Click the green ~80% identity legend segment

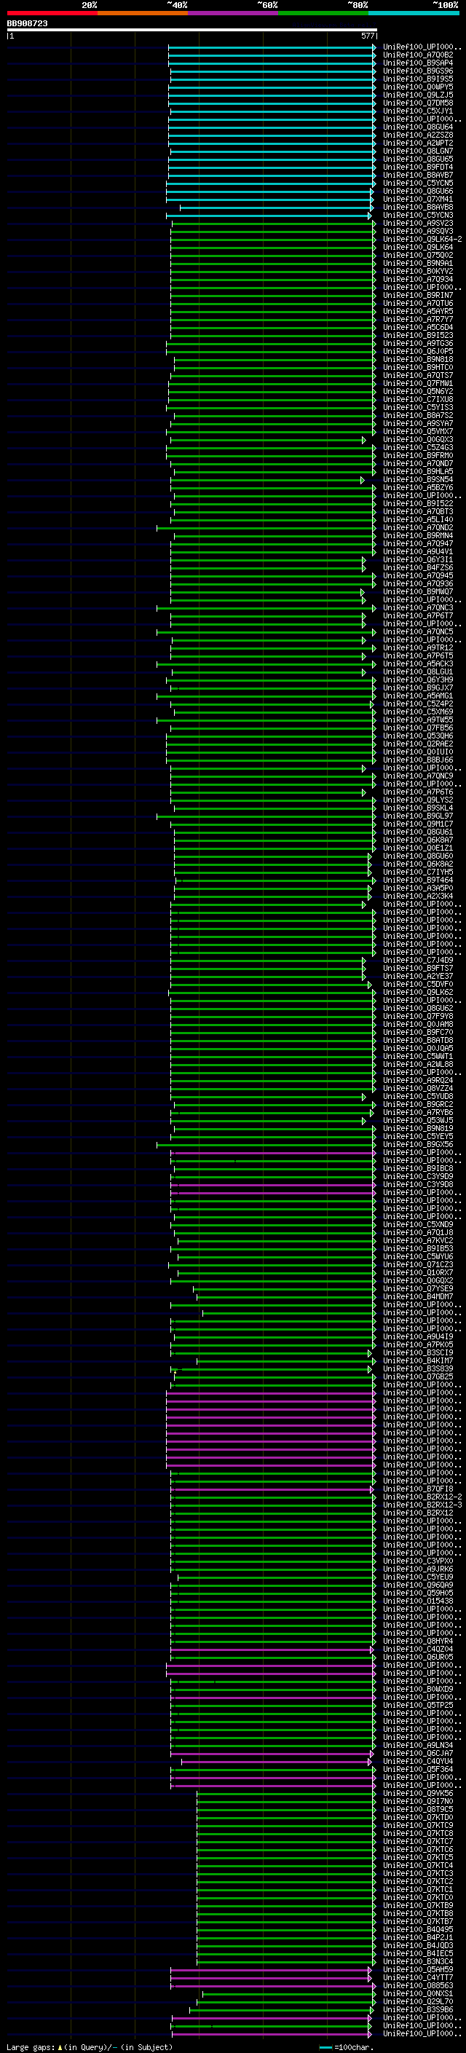click(x=323, y=13)
